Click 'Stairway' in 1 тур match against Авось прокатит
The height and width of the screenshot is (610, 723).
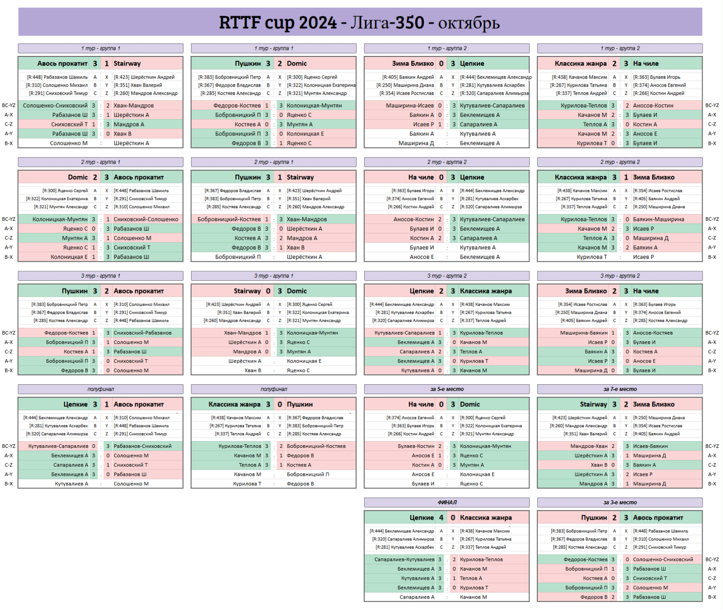127,64
